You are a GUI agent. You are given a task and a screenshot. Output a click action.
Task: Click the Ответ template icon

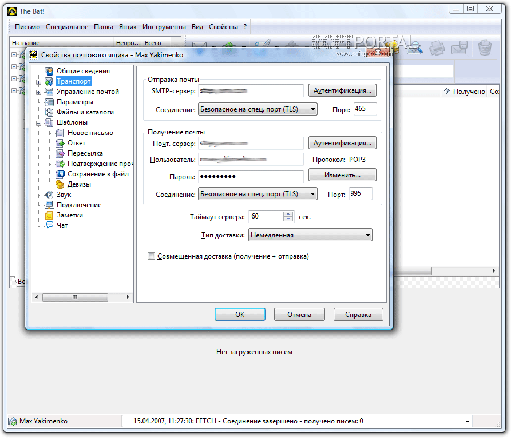click(x=60, y=143)
